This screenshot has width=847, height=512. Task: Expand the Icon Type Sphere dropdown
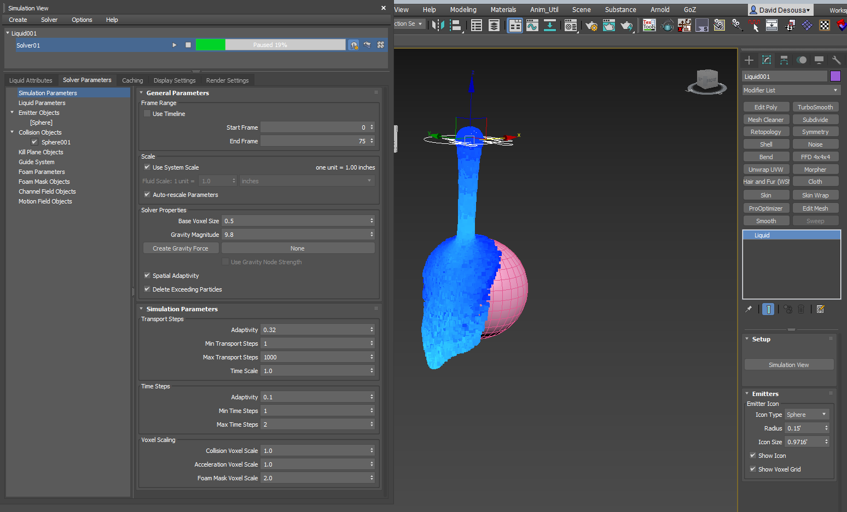(807, 415)
